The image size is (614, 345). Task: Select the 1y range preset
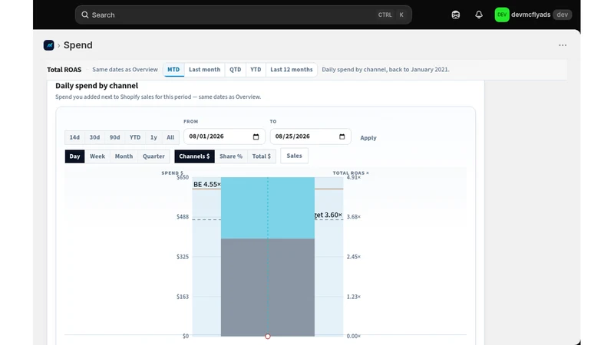coord(153,137)
